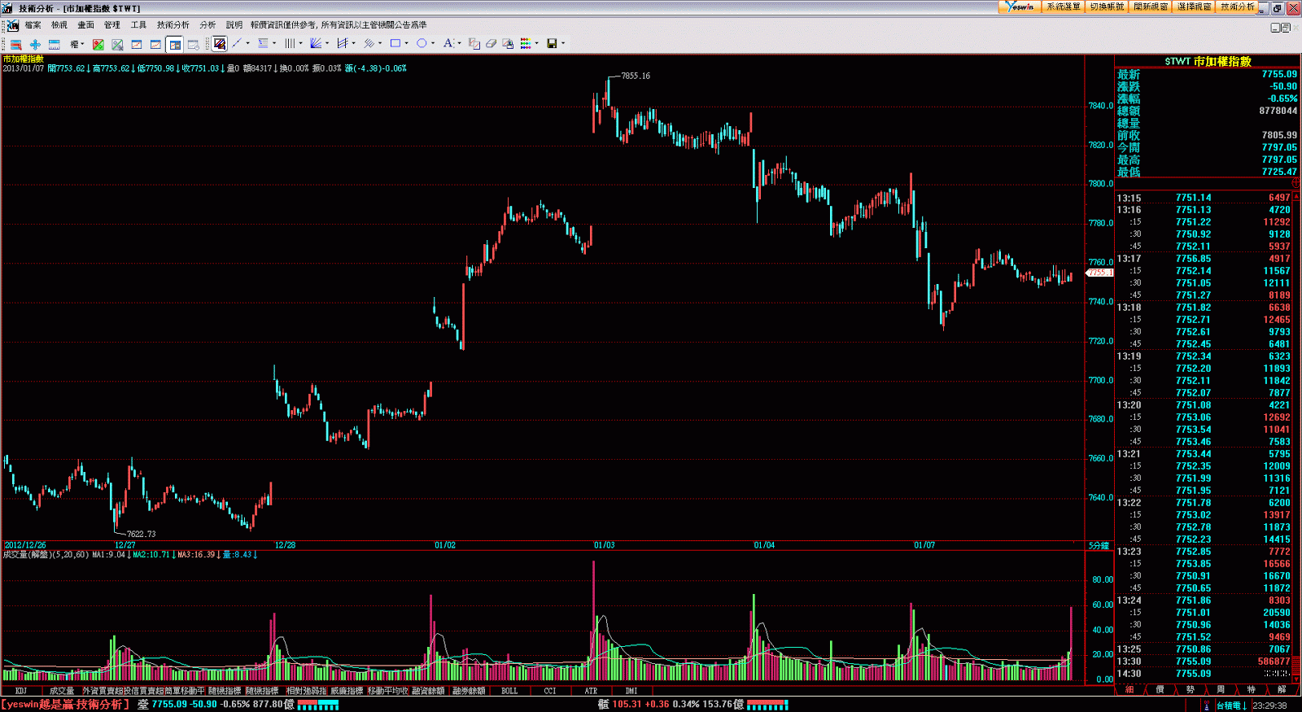This screenshot has width=1302, height=712.
Task: Click the chart settings window icon
Action: [x=194, y=44]
